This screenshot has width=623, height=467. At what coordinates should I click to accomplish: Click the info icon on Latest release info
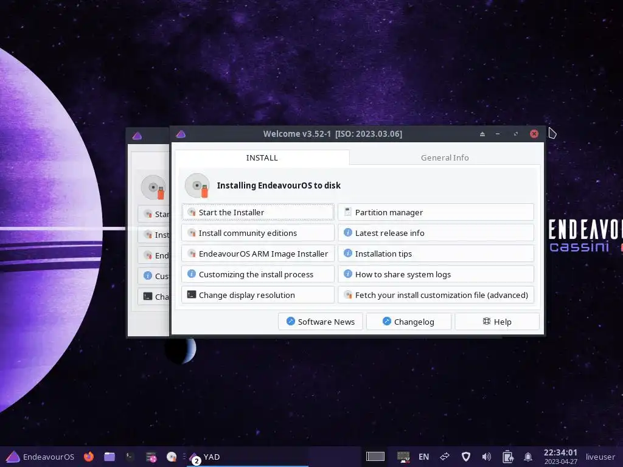click(x=347, y=232)
